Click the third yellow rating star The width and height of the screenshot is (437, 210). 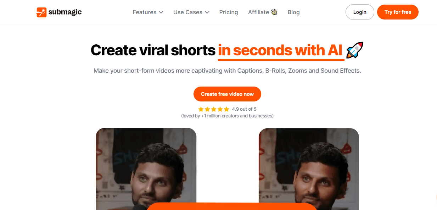click(x=214, y=109)
